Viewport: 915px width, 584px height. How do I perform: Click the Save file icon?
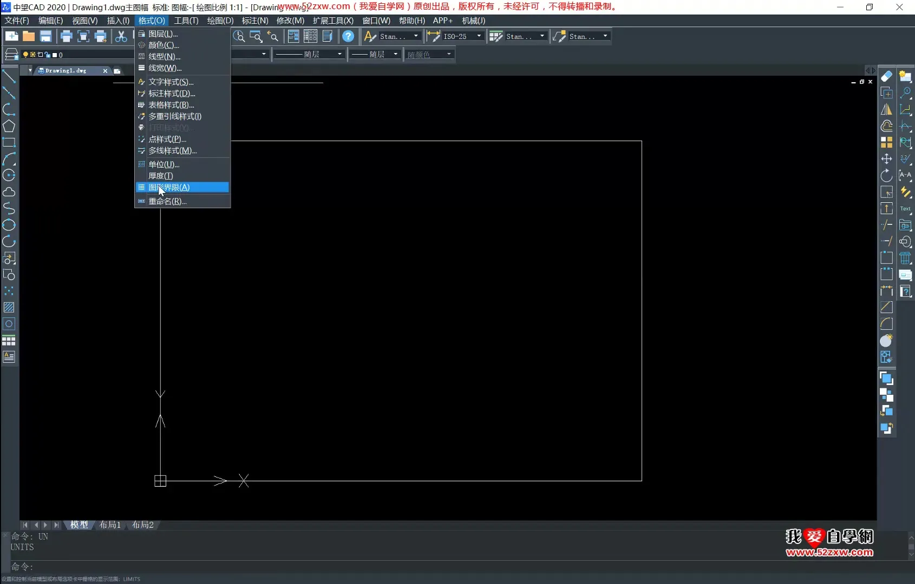46,36
